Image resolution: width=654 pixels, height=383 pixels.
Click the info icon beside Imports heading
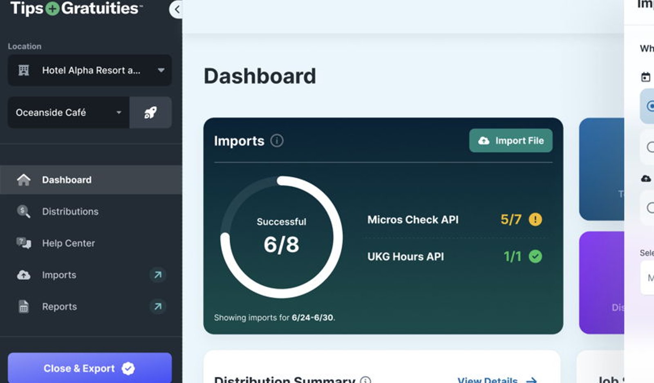(x=277, y=141)
